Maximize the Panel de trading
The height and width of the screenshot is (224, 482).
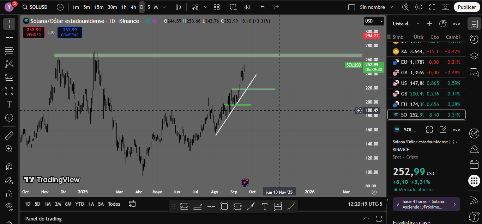pyautogui.click(x=380, y=219)
